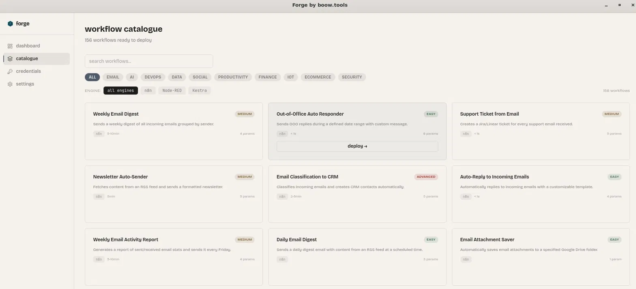Filter by Node-RED engine
The width and height of the screenshot is (636, 289).
pyautogui.click(x=172, y=91)
